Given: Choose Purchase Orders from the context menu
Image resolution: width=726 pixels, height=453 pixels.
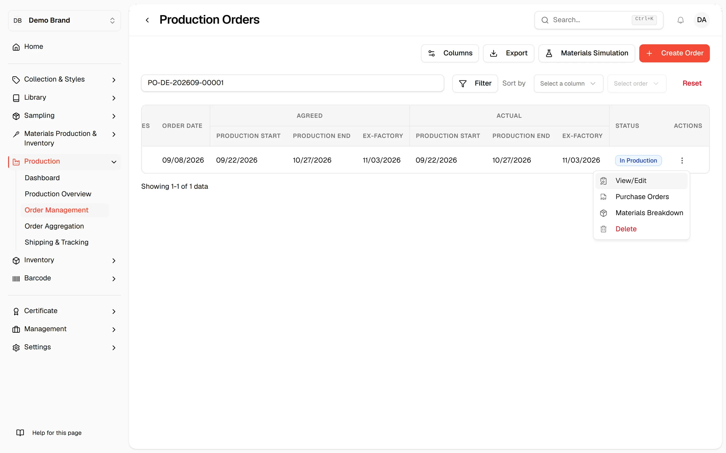Looking at the screenshot, I should coord(641,197).
